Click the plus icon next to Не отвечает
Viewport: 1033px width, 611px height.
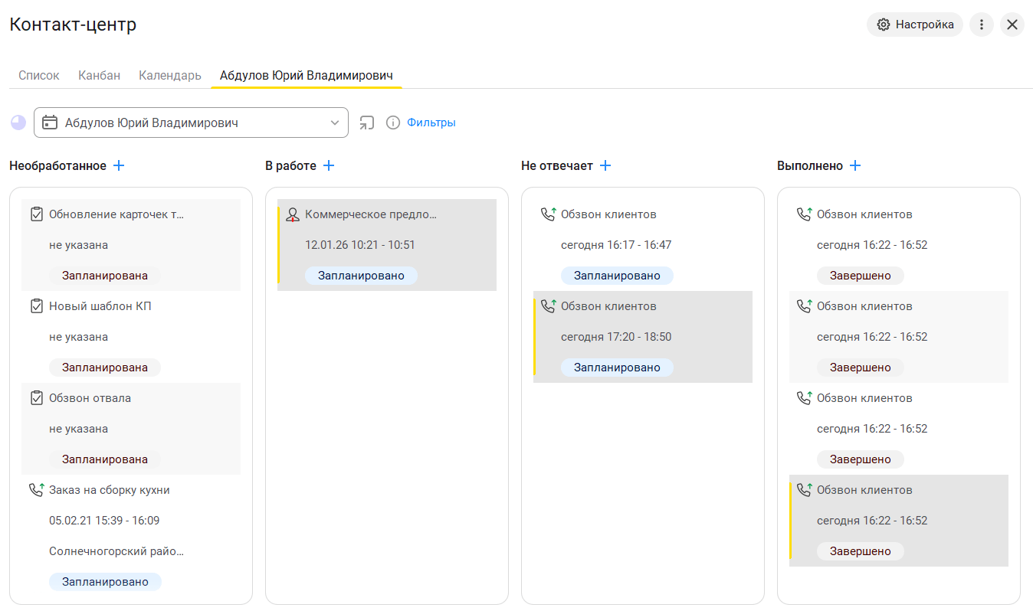click(605, 165)
